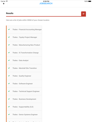Select Thales - Data Analyst result
Screen dimensions: 92x122
[x=24, y=60]
